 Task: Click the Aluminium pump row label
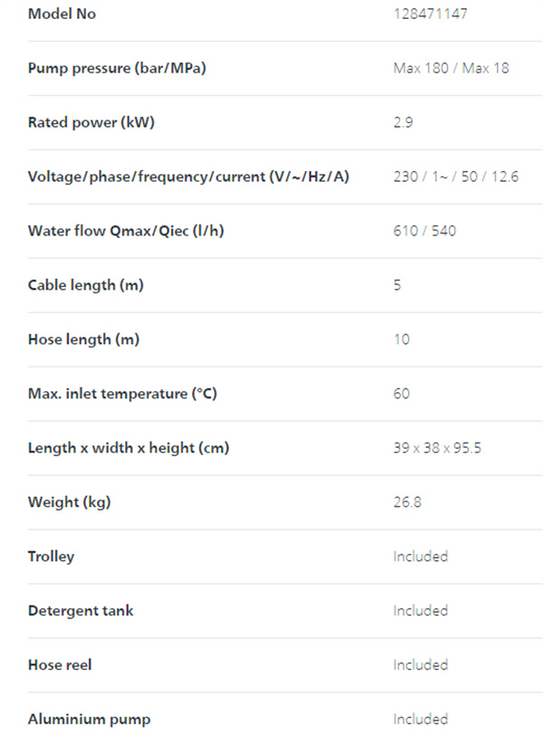click(x=89, y=720)
